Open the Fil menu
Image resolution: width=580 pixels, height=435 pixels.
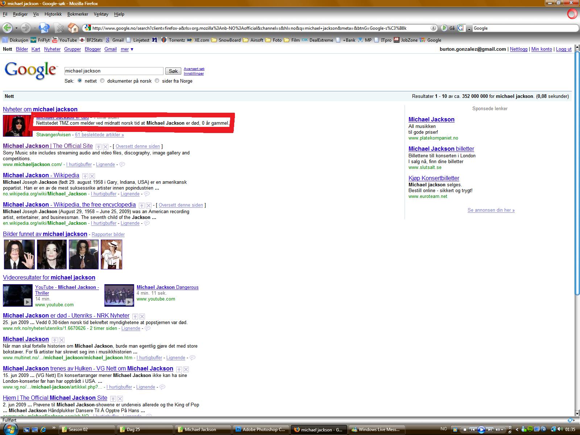click(5, 14)
